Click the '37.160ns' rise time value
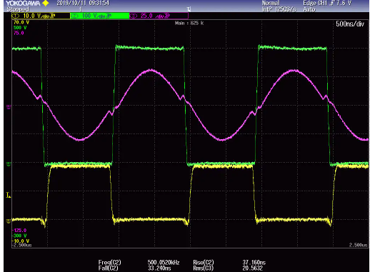The width and height of the screenshot is (370, 272). tap(254, 262)
